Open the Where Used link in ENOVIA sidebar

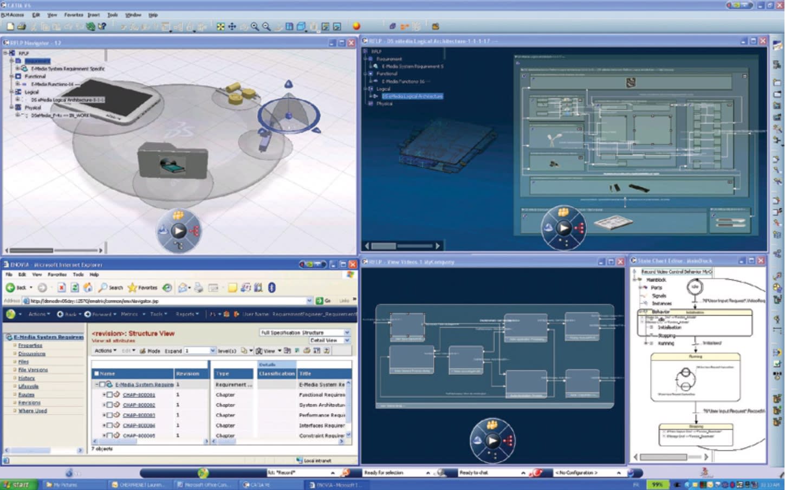coord(33,411)
